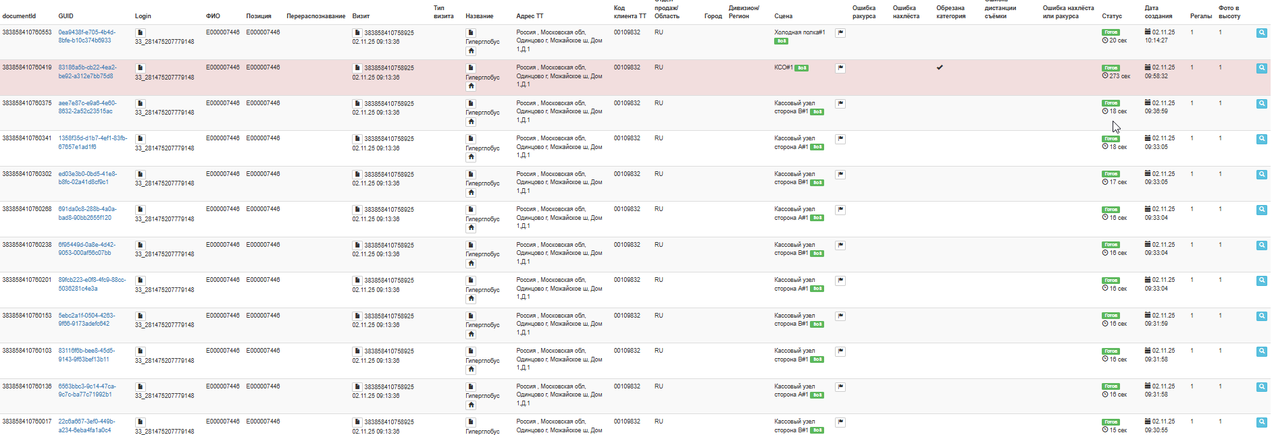1272x435 pixels.
Task: Click the Дата создания column header
Action: [x=1158, y=12]
